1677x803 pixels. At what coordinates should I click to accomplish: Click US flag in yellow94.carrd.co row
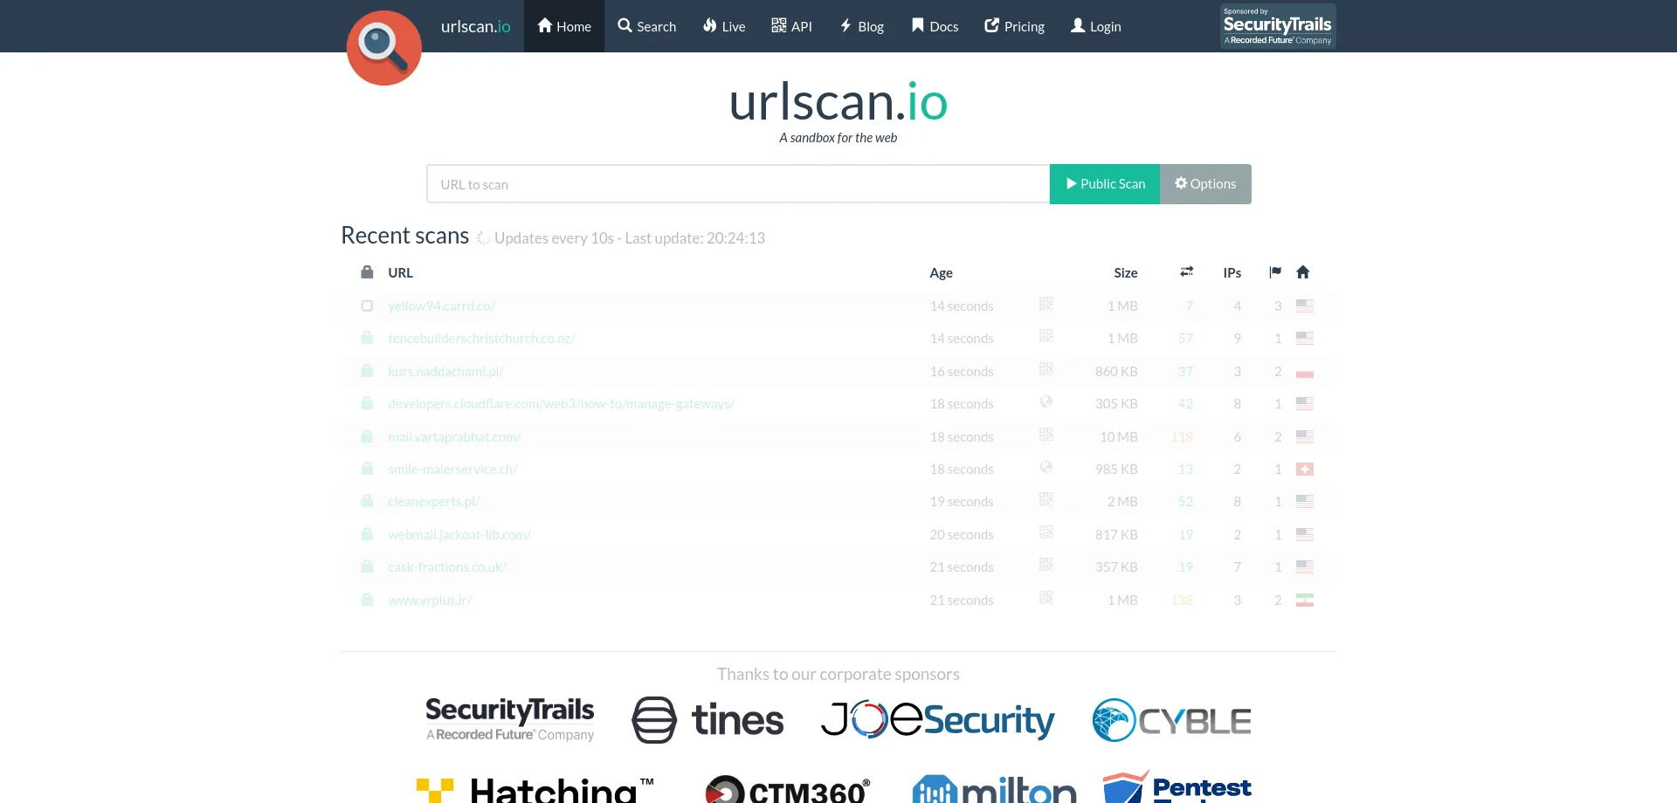coord(1305,306)
